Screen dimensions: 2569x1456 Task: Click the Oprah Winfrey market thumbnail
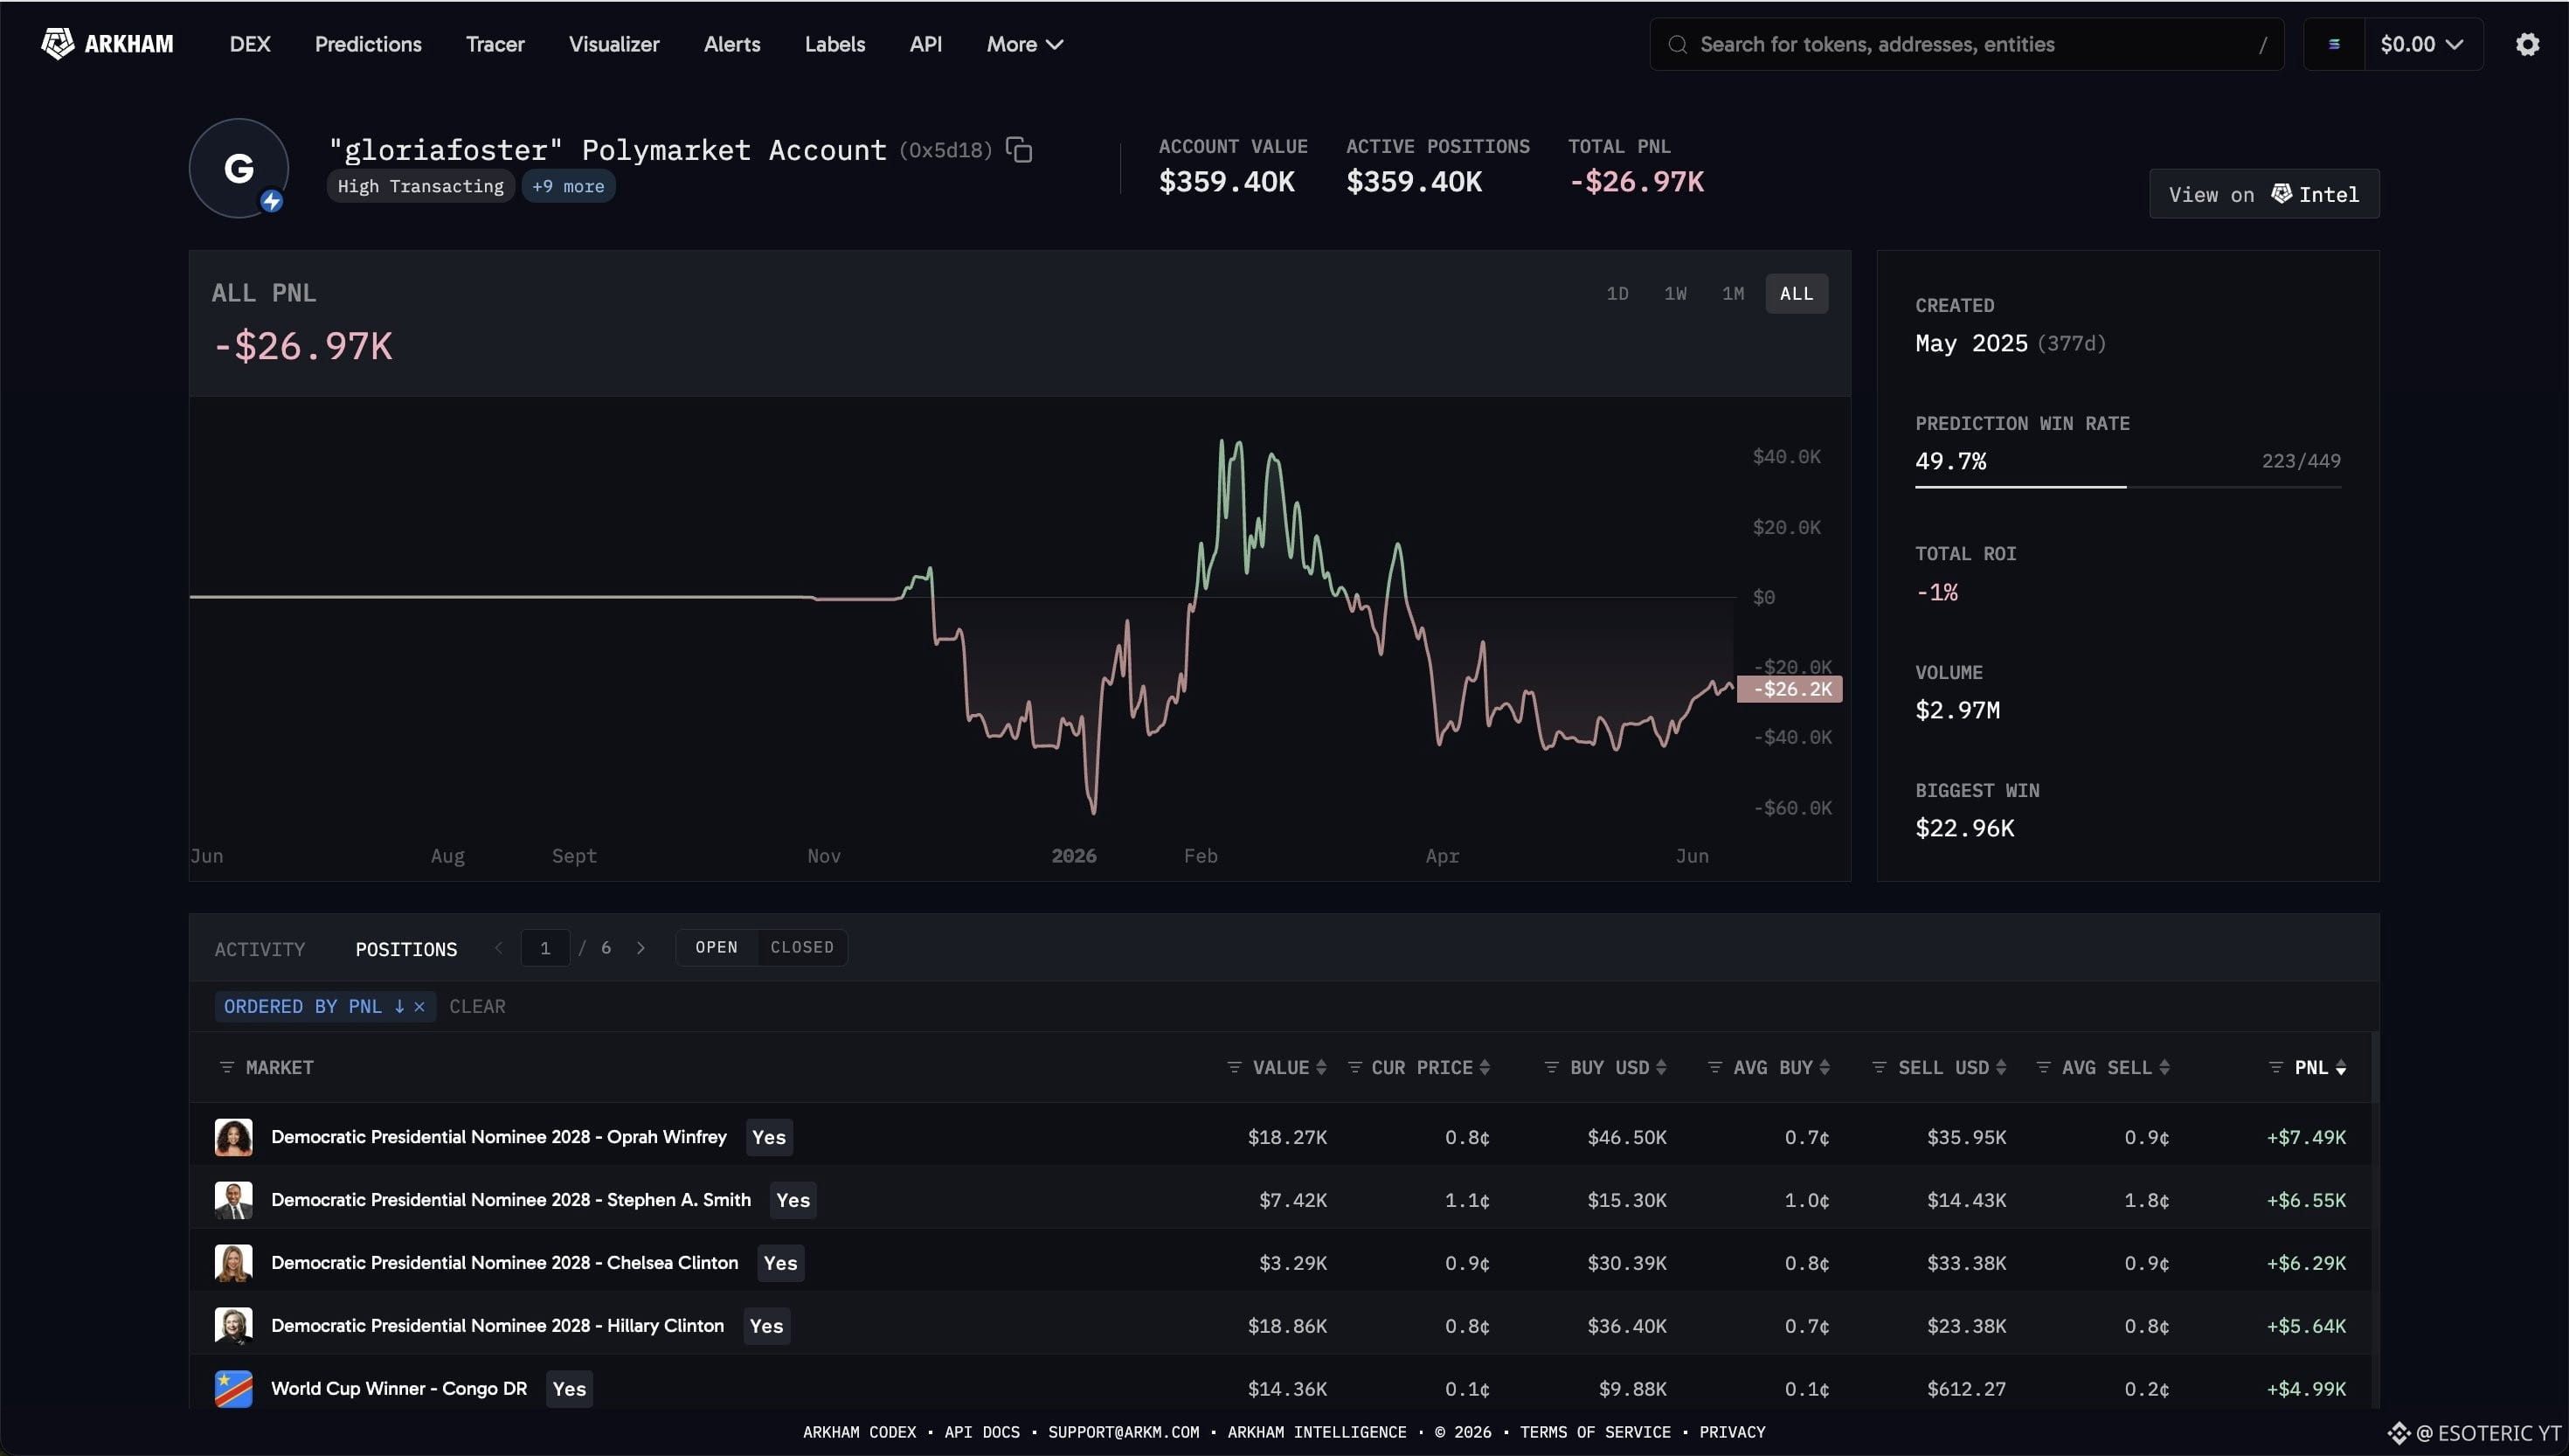233,1137
